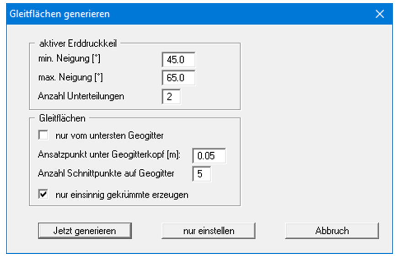This screenshot has height=257, width=404.
Task: Click the min. Neigung input field
Action: [x=178, y=59]
